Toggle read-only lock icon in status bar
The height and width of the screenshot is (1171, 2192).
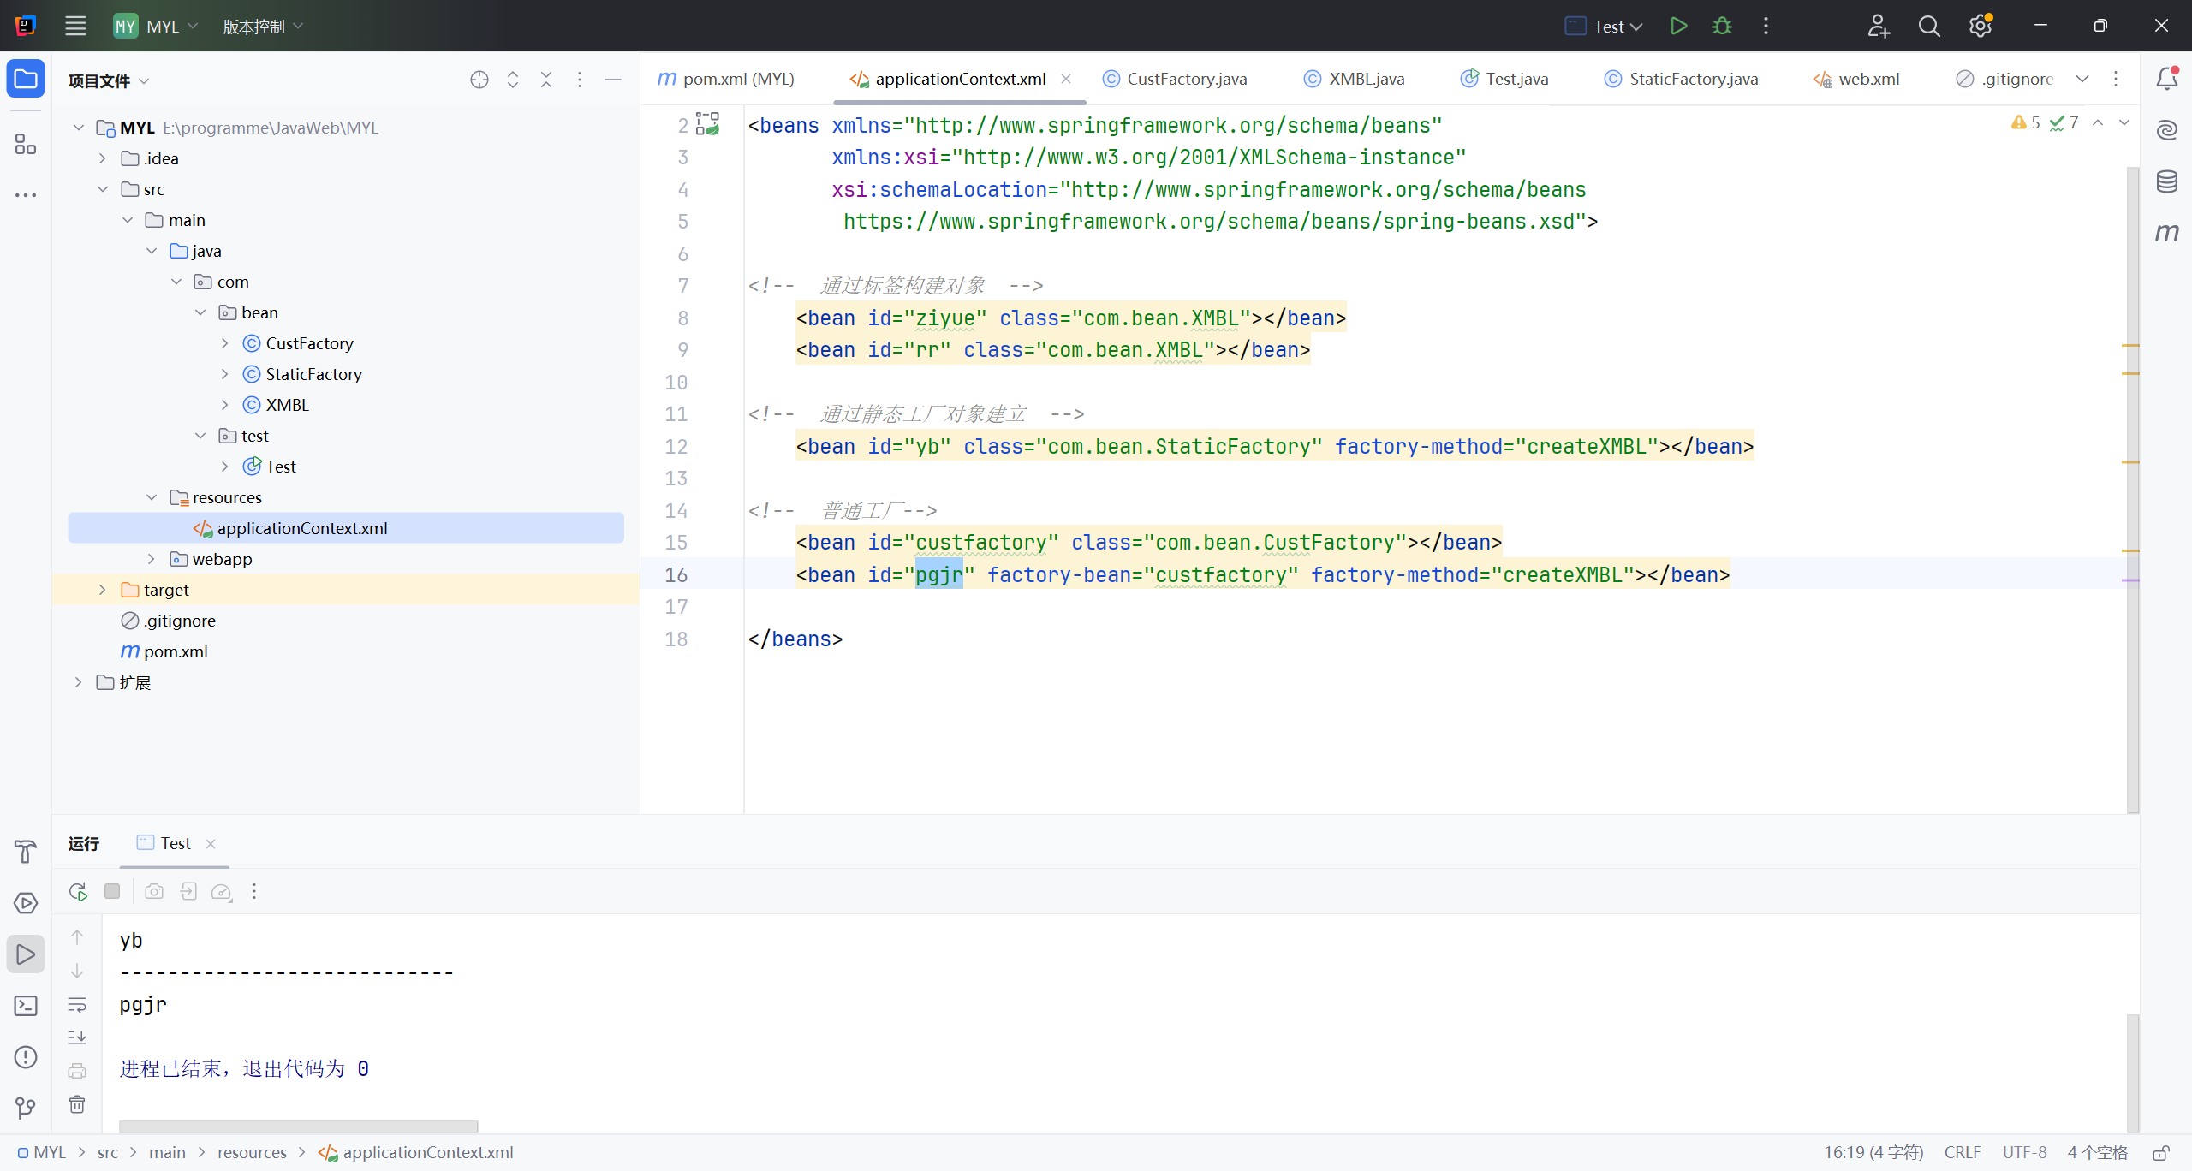point(2160,1153)
